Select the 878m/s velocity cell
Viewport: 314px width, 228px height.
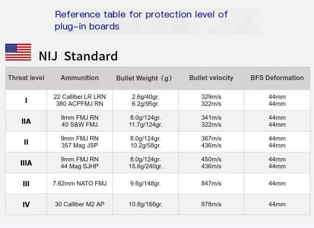[x=211, y=204]
